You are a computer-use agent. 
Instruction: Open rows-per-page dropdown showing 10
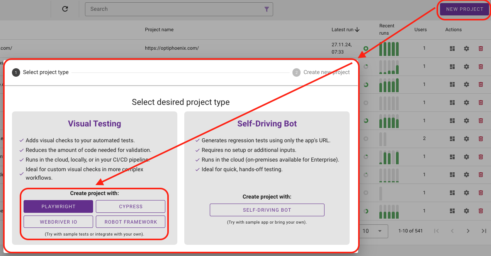pos(374,231)
